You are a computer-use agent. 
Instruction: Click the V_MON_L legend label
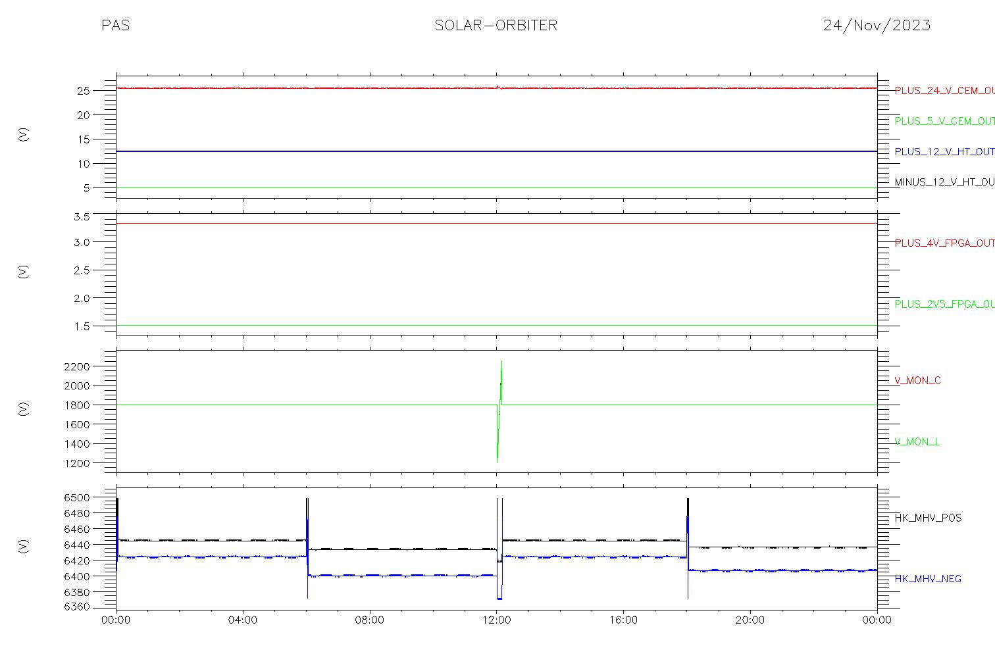coord(917,441)
